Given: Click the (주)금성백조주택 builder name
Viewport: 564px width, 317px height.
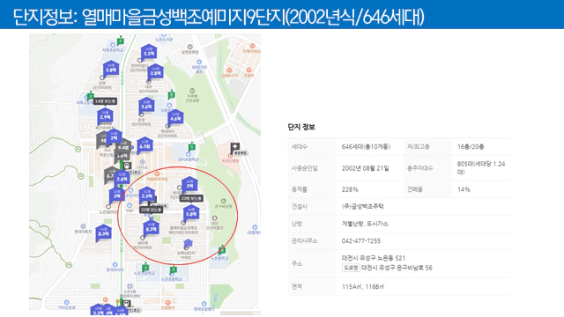Looking at the screenshot, I should click(x=362, y=206).
